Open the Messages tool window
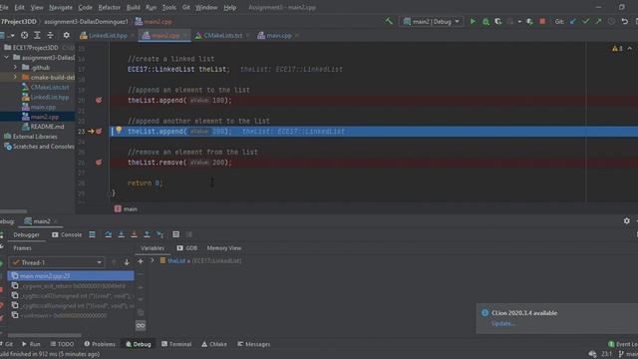 (x=253, y=344)
